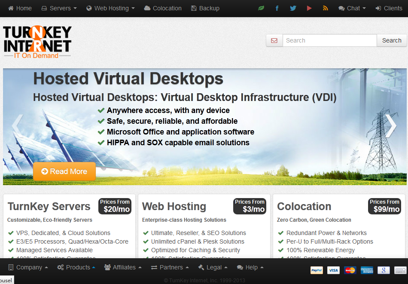408x284 pixels.
Task: Click the red envelope icon beside search
Action: pos(274,40)
